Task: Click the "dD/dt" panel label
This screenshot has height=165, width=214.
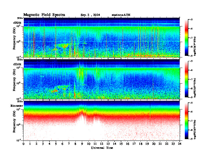Action: pyautogui.click(x=17, y=64)
